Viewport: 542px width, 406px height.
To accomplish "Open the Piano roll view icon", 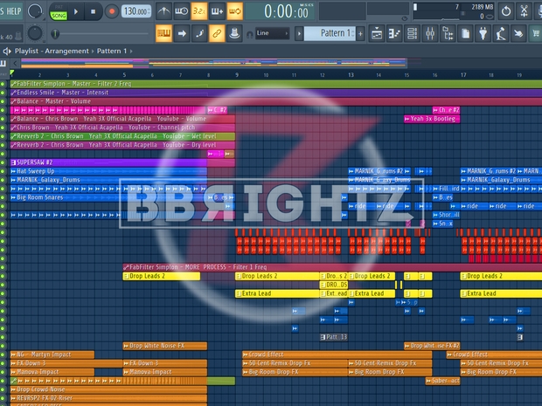I will pyautogui.click(x=394, y=33).
